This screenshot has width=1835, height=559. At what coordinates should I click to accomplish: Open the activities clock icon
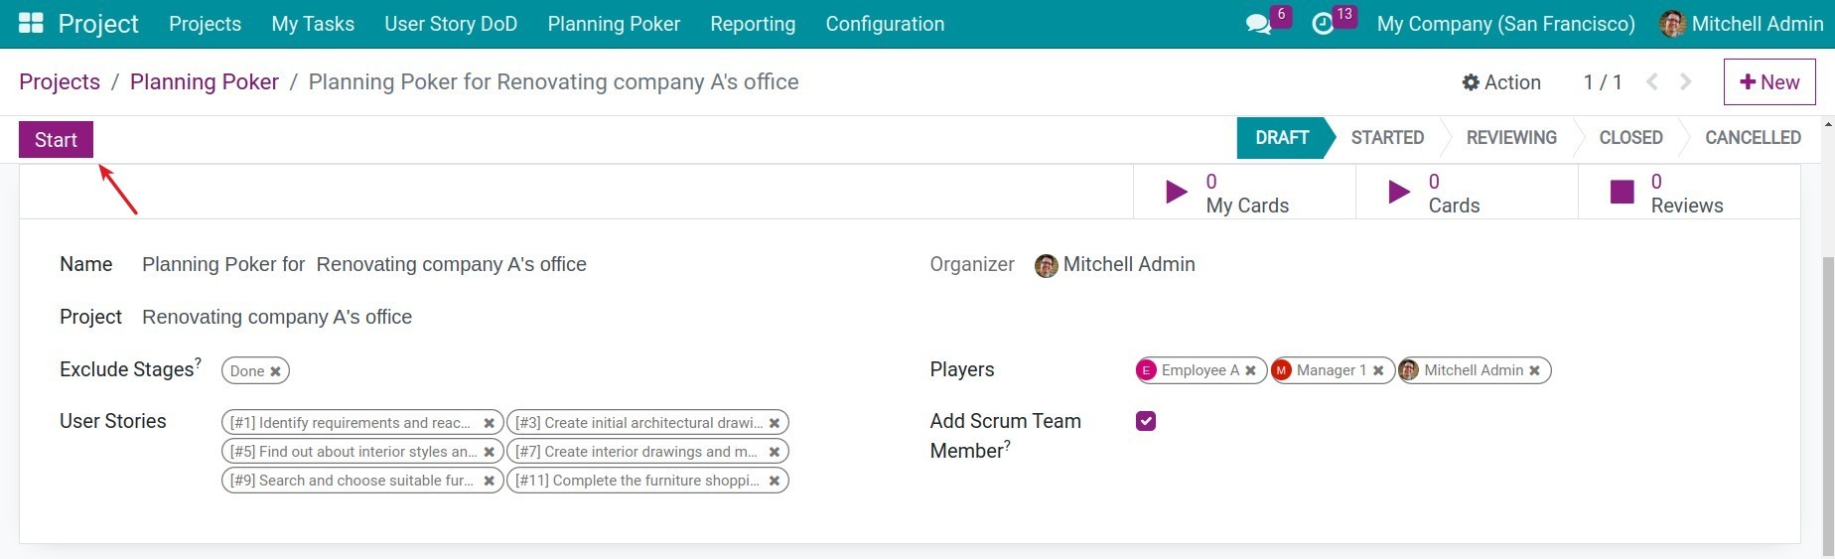1323,24
